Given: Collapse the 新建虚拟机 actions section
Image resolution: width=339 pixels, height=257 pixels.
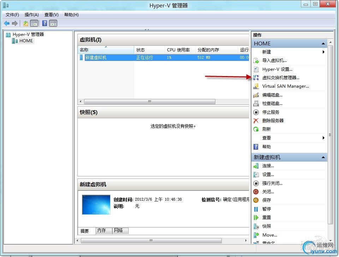Looking at the screenshot, I should pos(323,157).
